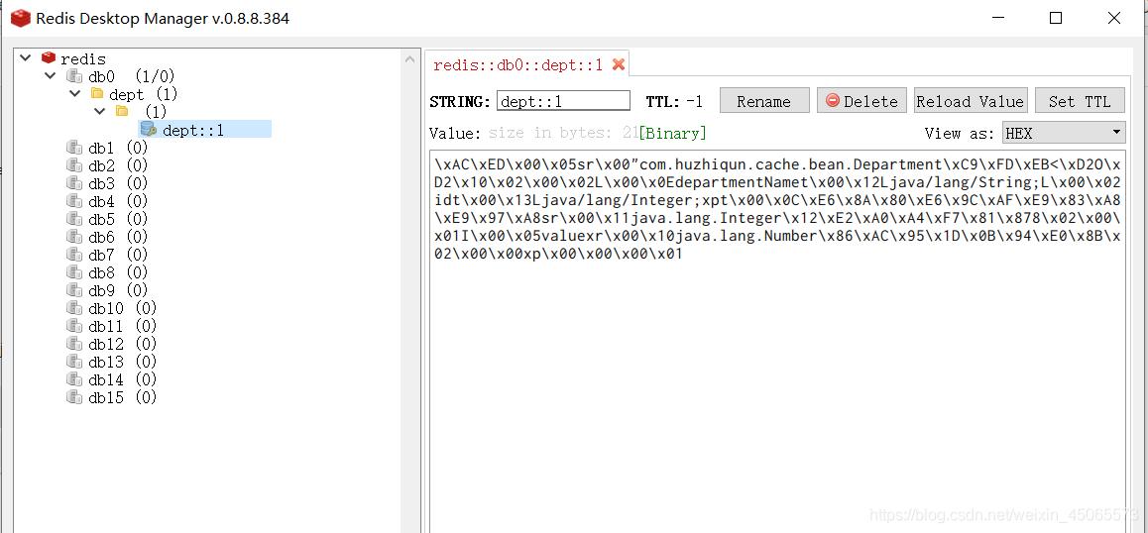1148x533 pixels.
Task: Click the db11 database icon
Action: coord(74,326)
